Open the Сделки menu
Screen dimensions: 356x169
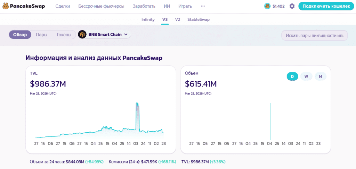click(63, 6)
